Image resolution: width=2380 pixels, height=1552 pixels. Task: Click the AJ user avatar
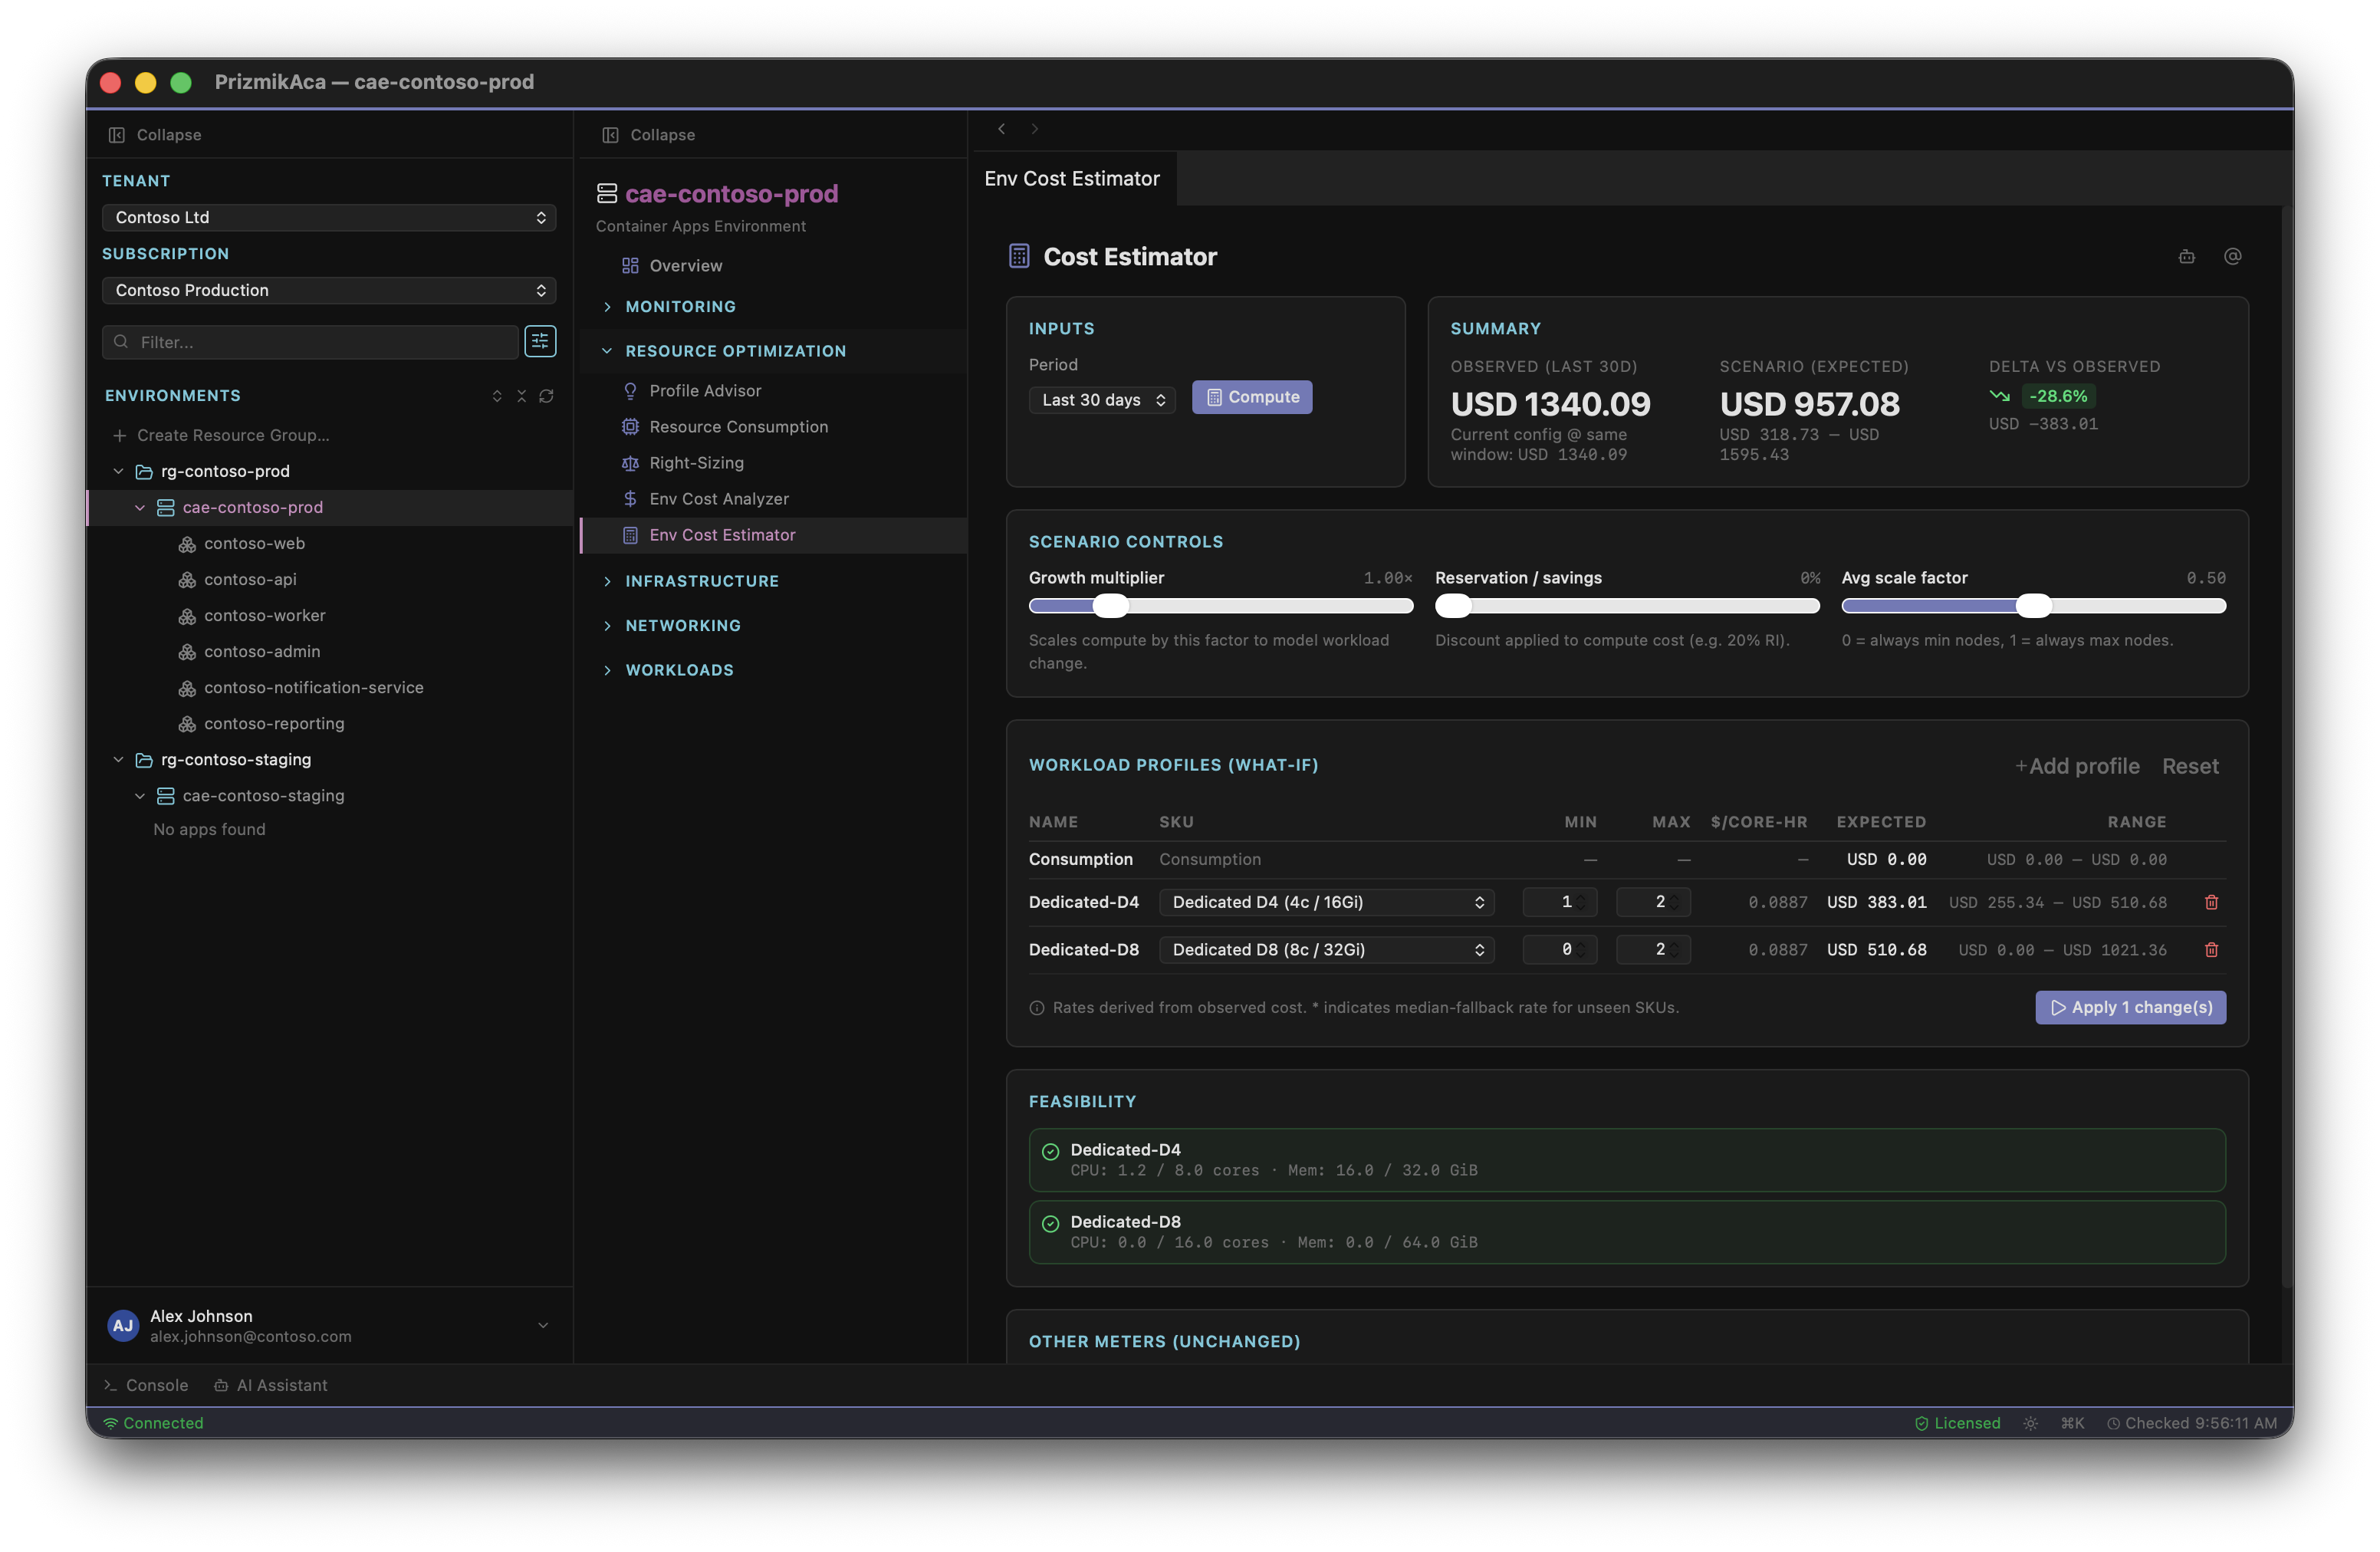[x=123, y=1326]
